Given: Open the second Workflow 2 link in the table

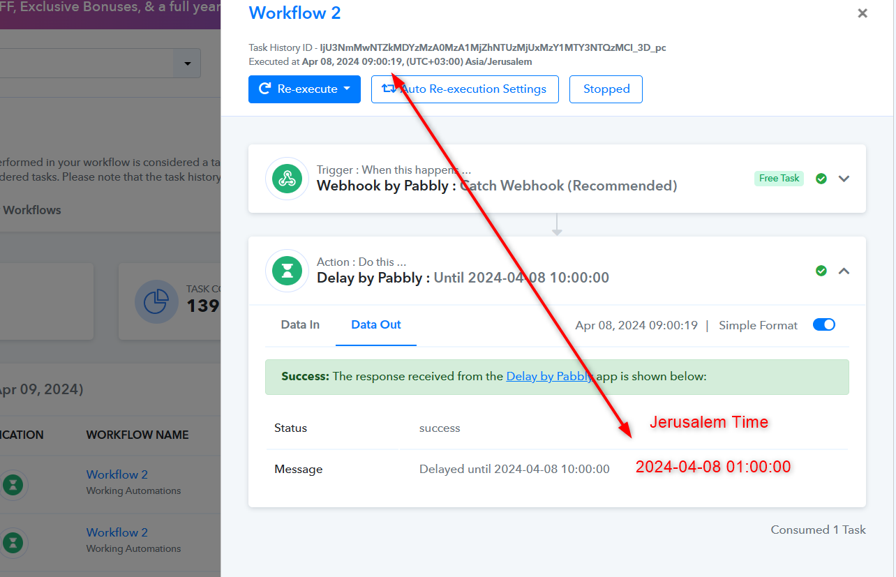Looking at the screenshot, I should tap(117, 532).
